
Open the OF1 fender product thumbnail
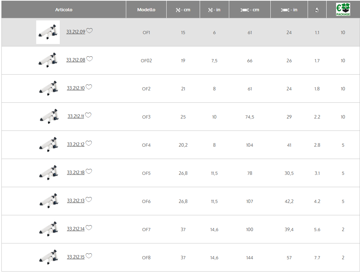[48, 32]
